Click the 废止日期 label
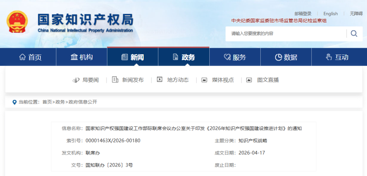Viewport: 367px width, 176px height. click(225, 165)
